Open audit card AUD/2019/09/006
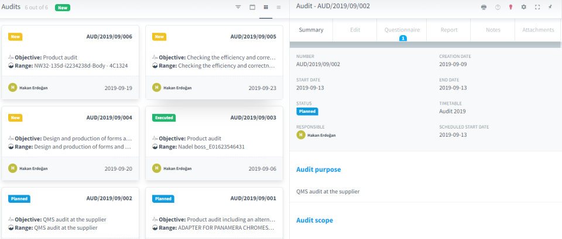Viewport: 562px width, 239px height. [70, 61]
